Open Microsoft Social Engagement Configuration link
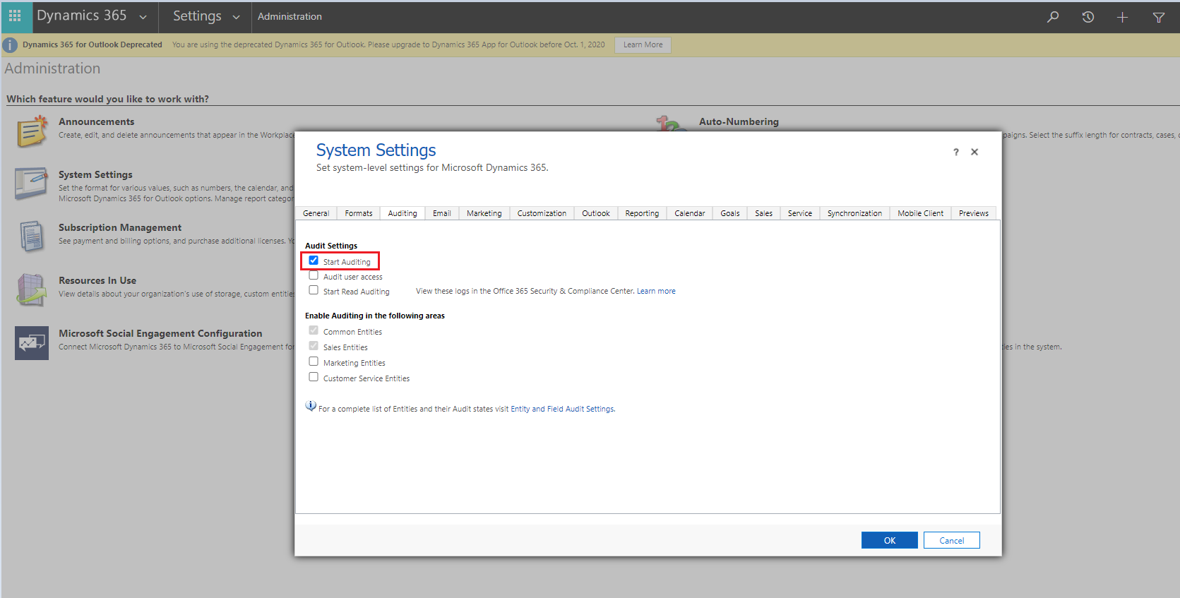Image resolution: width=1180 pixels, height=598 pixels. click(160, 333)
